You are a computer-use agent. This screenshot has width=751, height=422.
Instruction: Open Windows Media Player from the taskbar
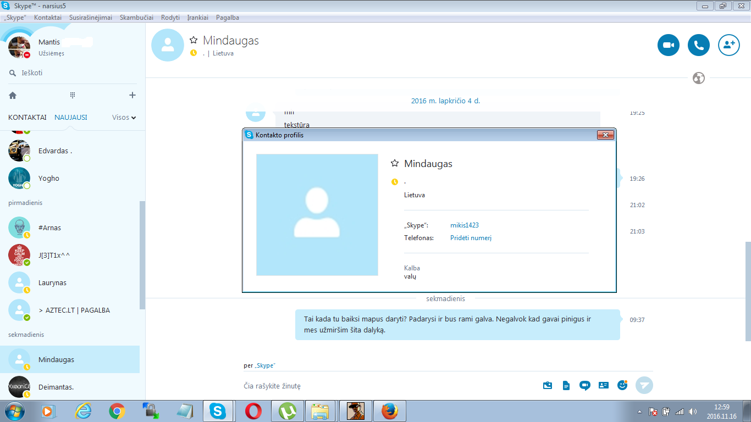pos(49,410)
